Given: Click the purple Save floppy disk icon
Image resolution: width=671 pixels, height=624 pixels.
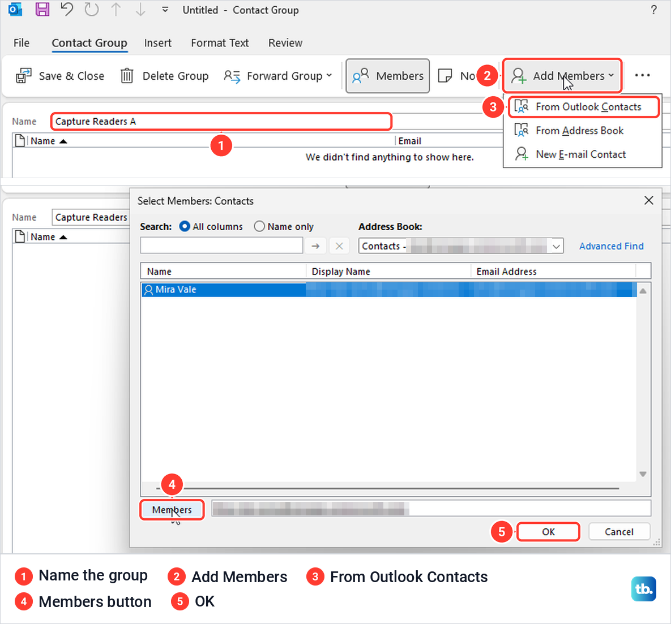Looking at the screenshot, I should click(x=42, y=10).
